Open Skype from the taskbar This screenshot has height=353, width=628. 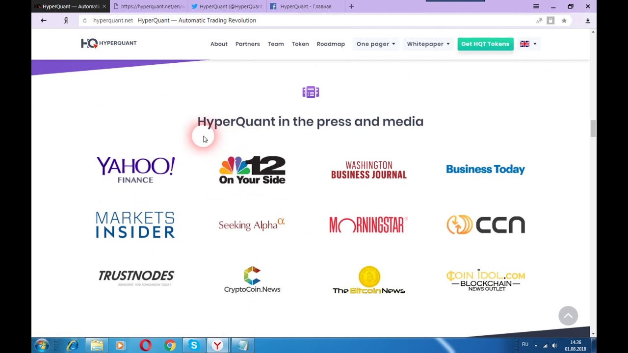pos(194,346)
